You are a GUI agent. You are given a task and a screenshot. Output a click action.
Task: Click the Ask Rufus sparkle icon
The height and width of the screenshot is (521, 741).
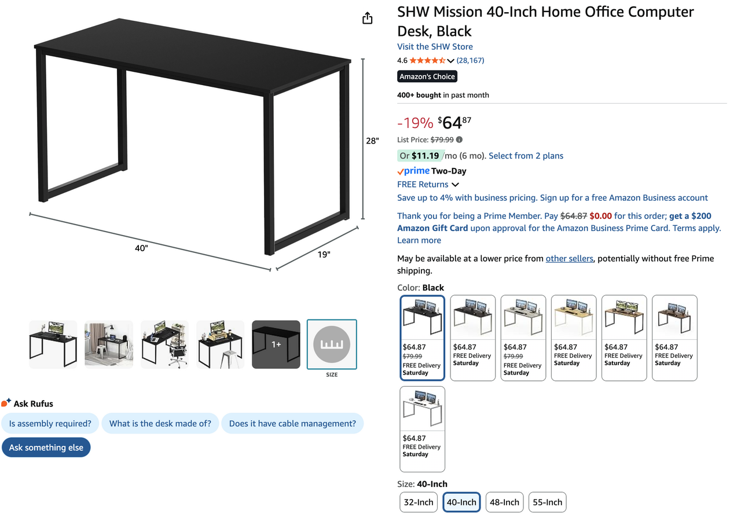[x=6, y=403]
